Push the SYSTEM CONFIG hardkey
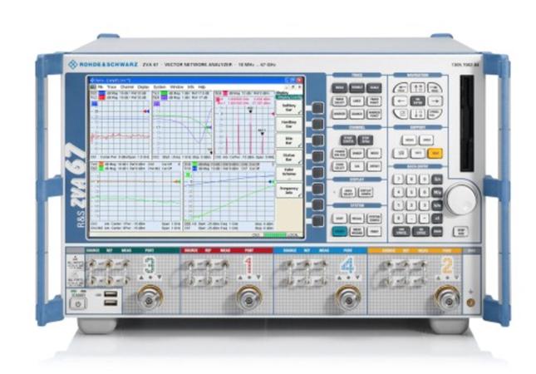The height and width of the screenshot is (374, 536). coord(374,219)
